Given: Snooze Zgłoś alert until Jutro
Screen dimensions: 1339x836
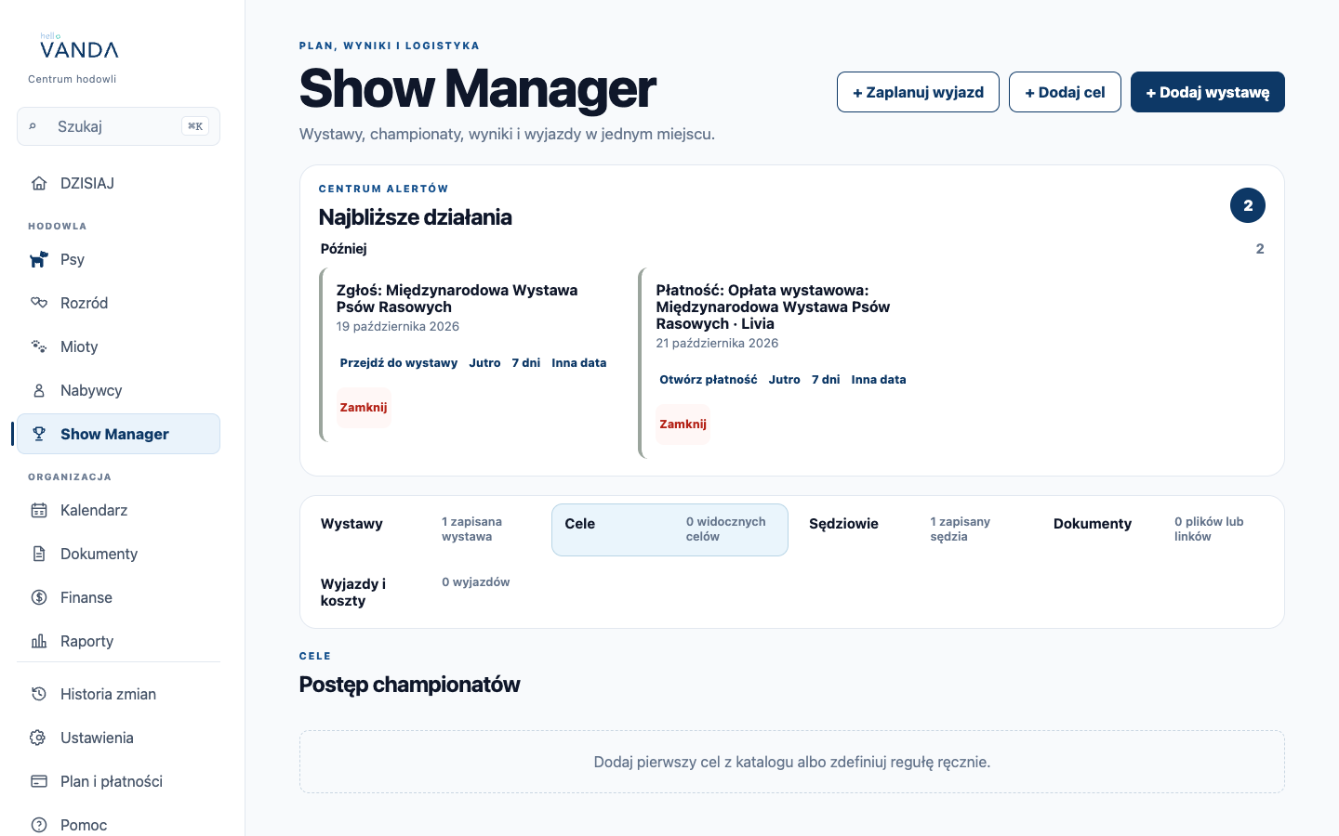Looking at the screenshot, I should point(485,363).
